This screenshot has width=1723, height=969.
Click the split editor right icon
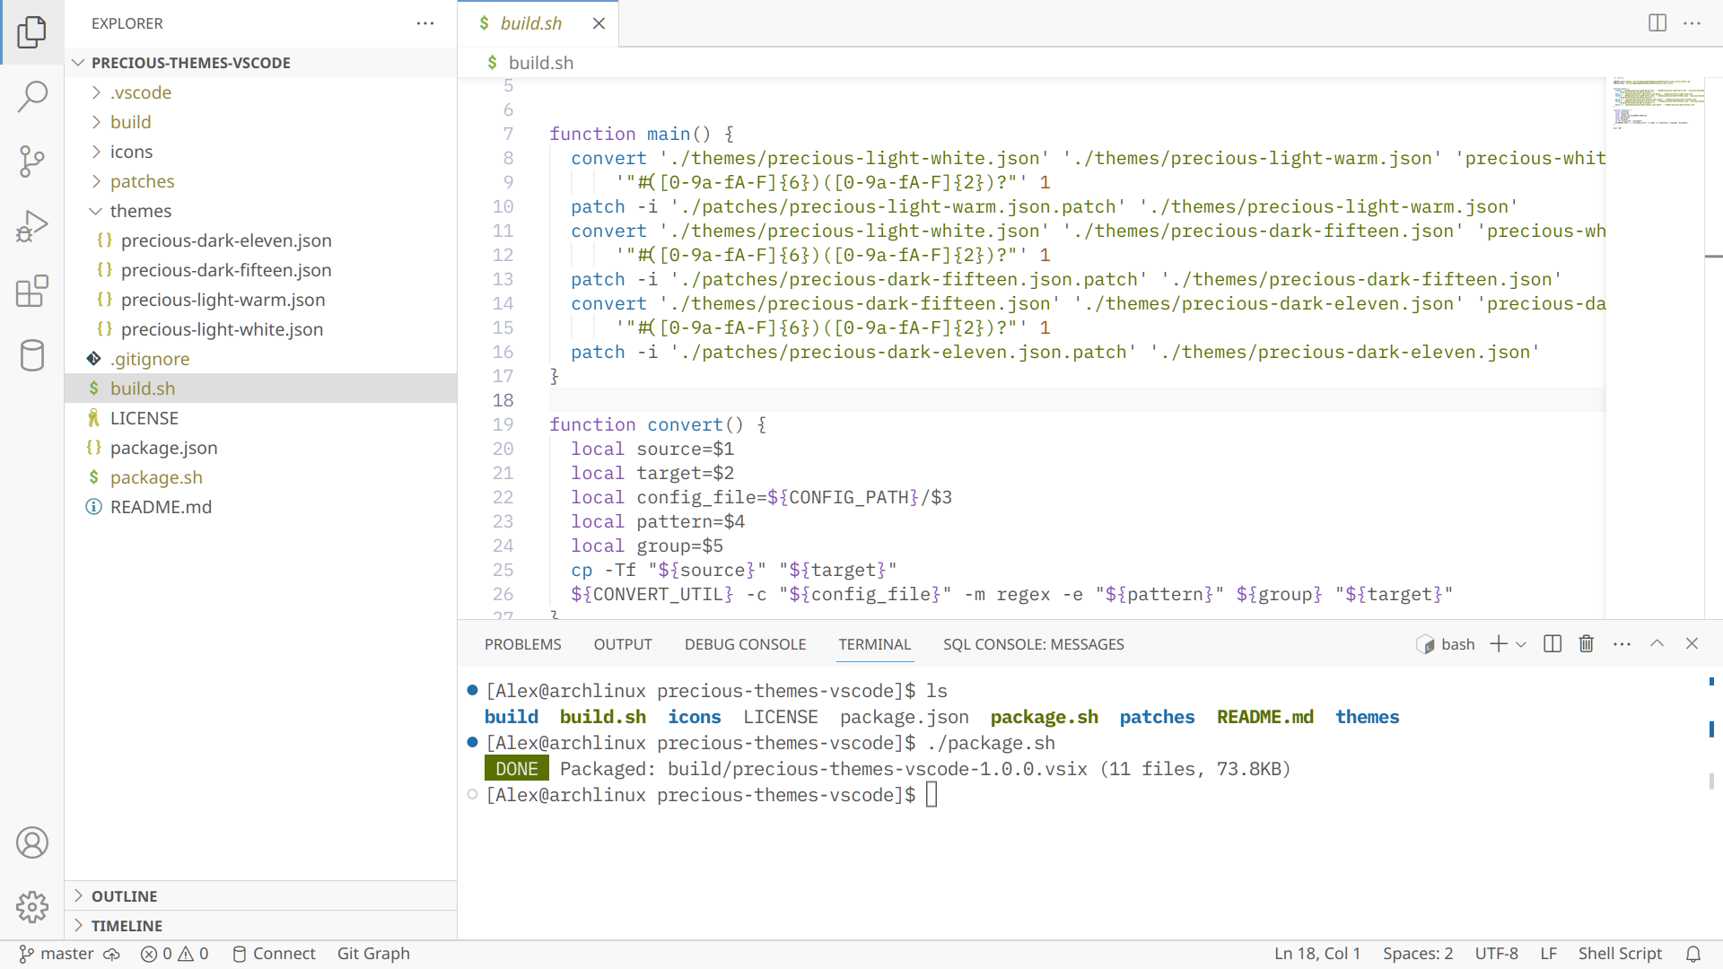(x=1657, y=23)
